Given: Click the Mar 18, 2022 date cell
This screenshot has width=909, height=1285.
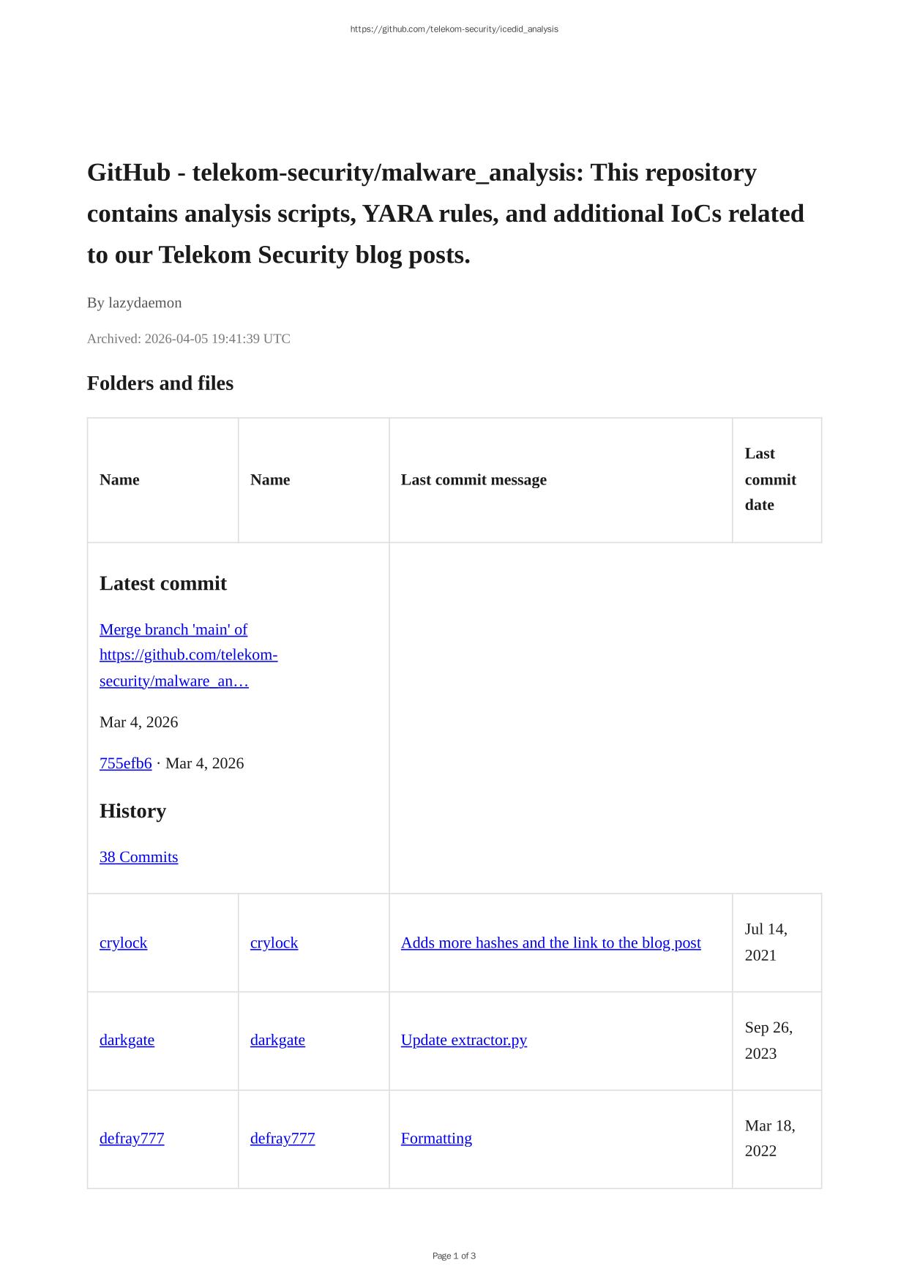Looking at the screenshot, I should click(x=769, y=1138).
